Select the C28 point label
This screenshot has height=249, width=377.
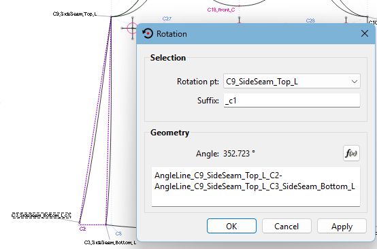pos(310,20)
